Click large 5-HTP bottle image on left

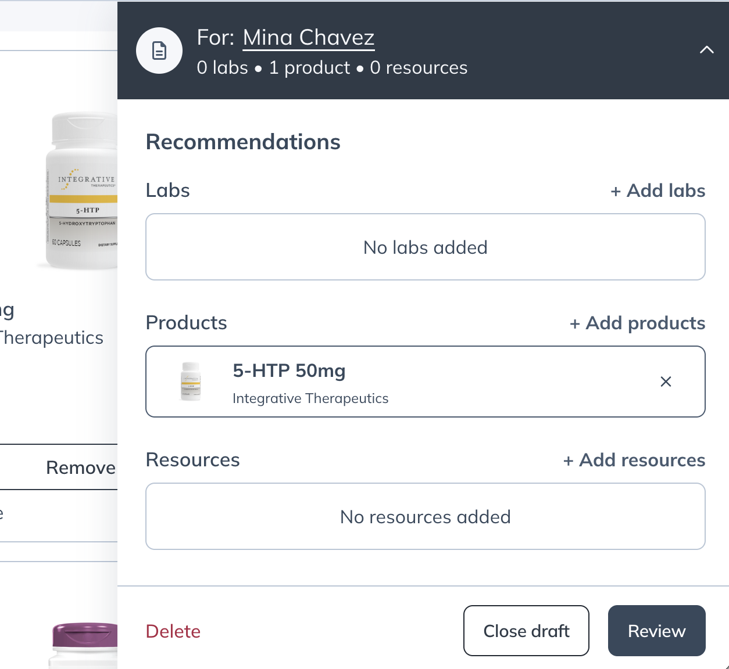[83, 192]
